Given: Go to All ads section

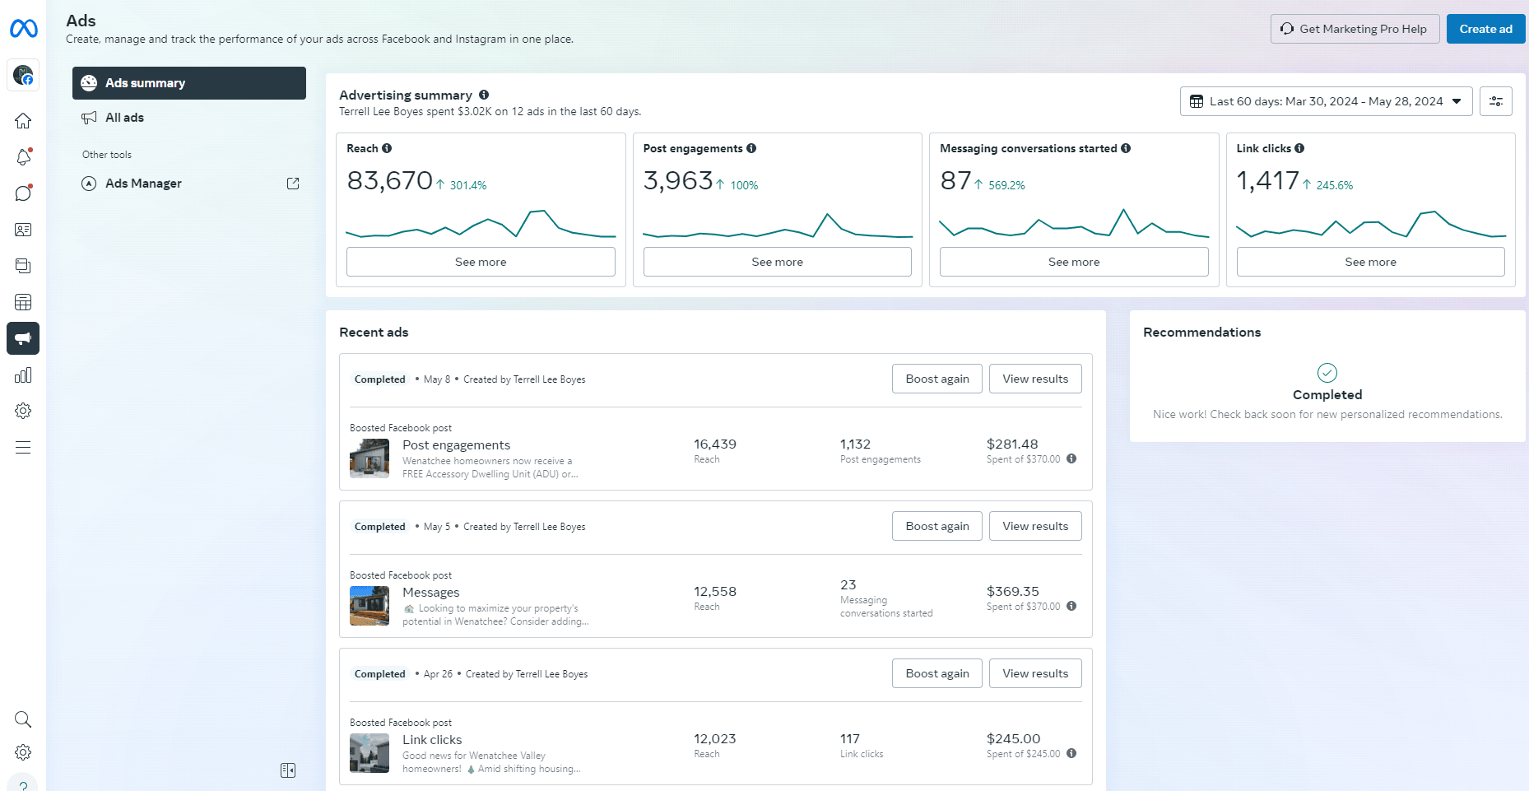Looking at the screenshot, I should point(124,118).
